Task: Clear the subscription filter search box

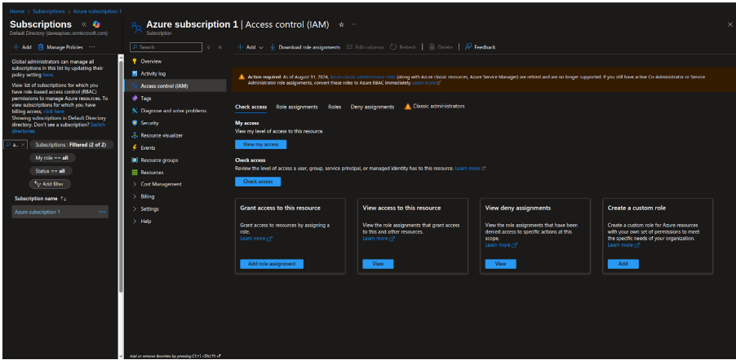Action: pyautogui.click(x=23, y=145)
